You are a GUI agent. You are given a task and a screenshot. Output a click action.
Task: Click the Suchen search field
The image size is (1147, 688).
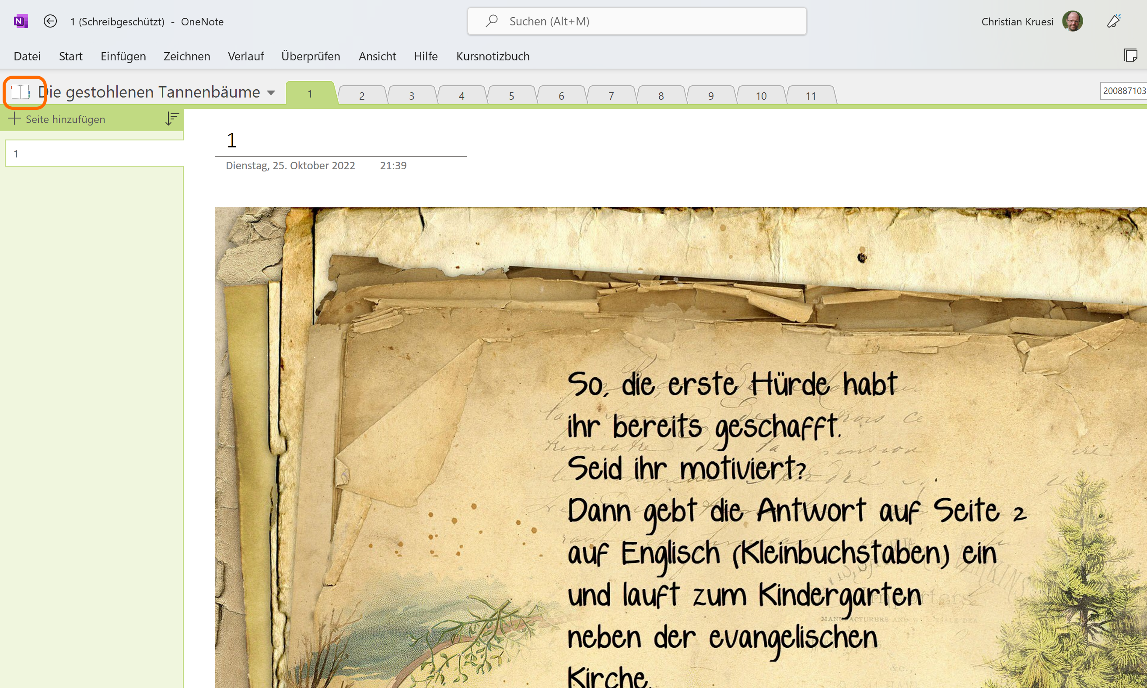(649, 21)
